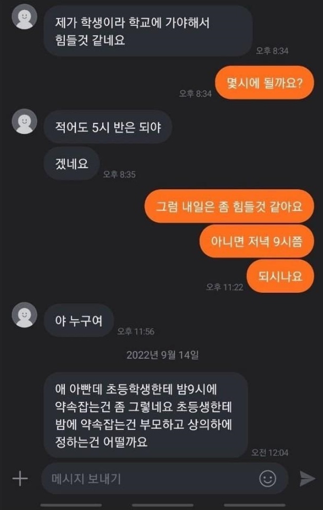This screenshot has width=323, height=510.
Task: Select the 적어도 5시 반은 되야 bubble
Action: (107, 127)
